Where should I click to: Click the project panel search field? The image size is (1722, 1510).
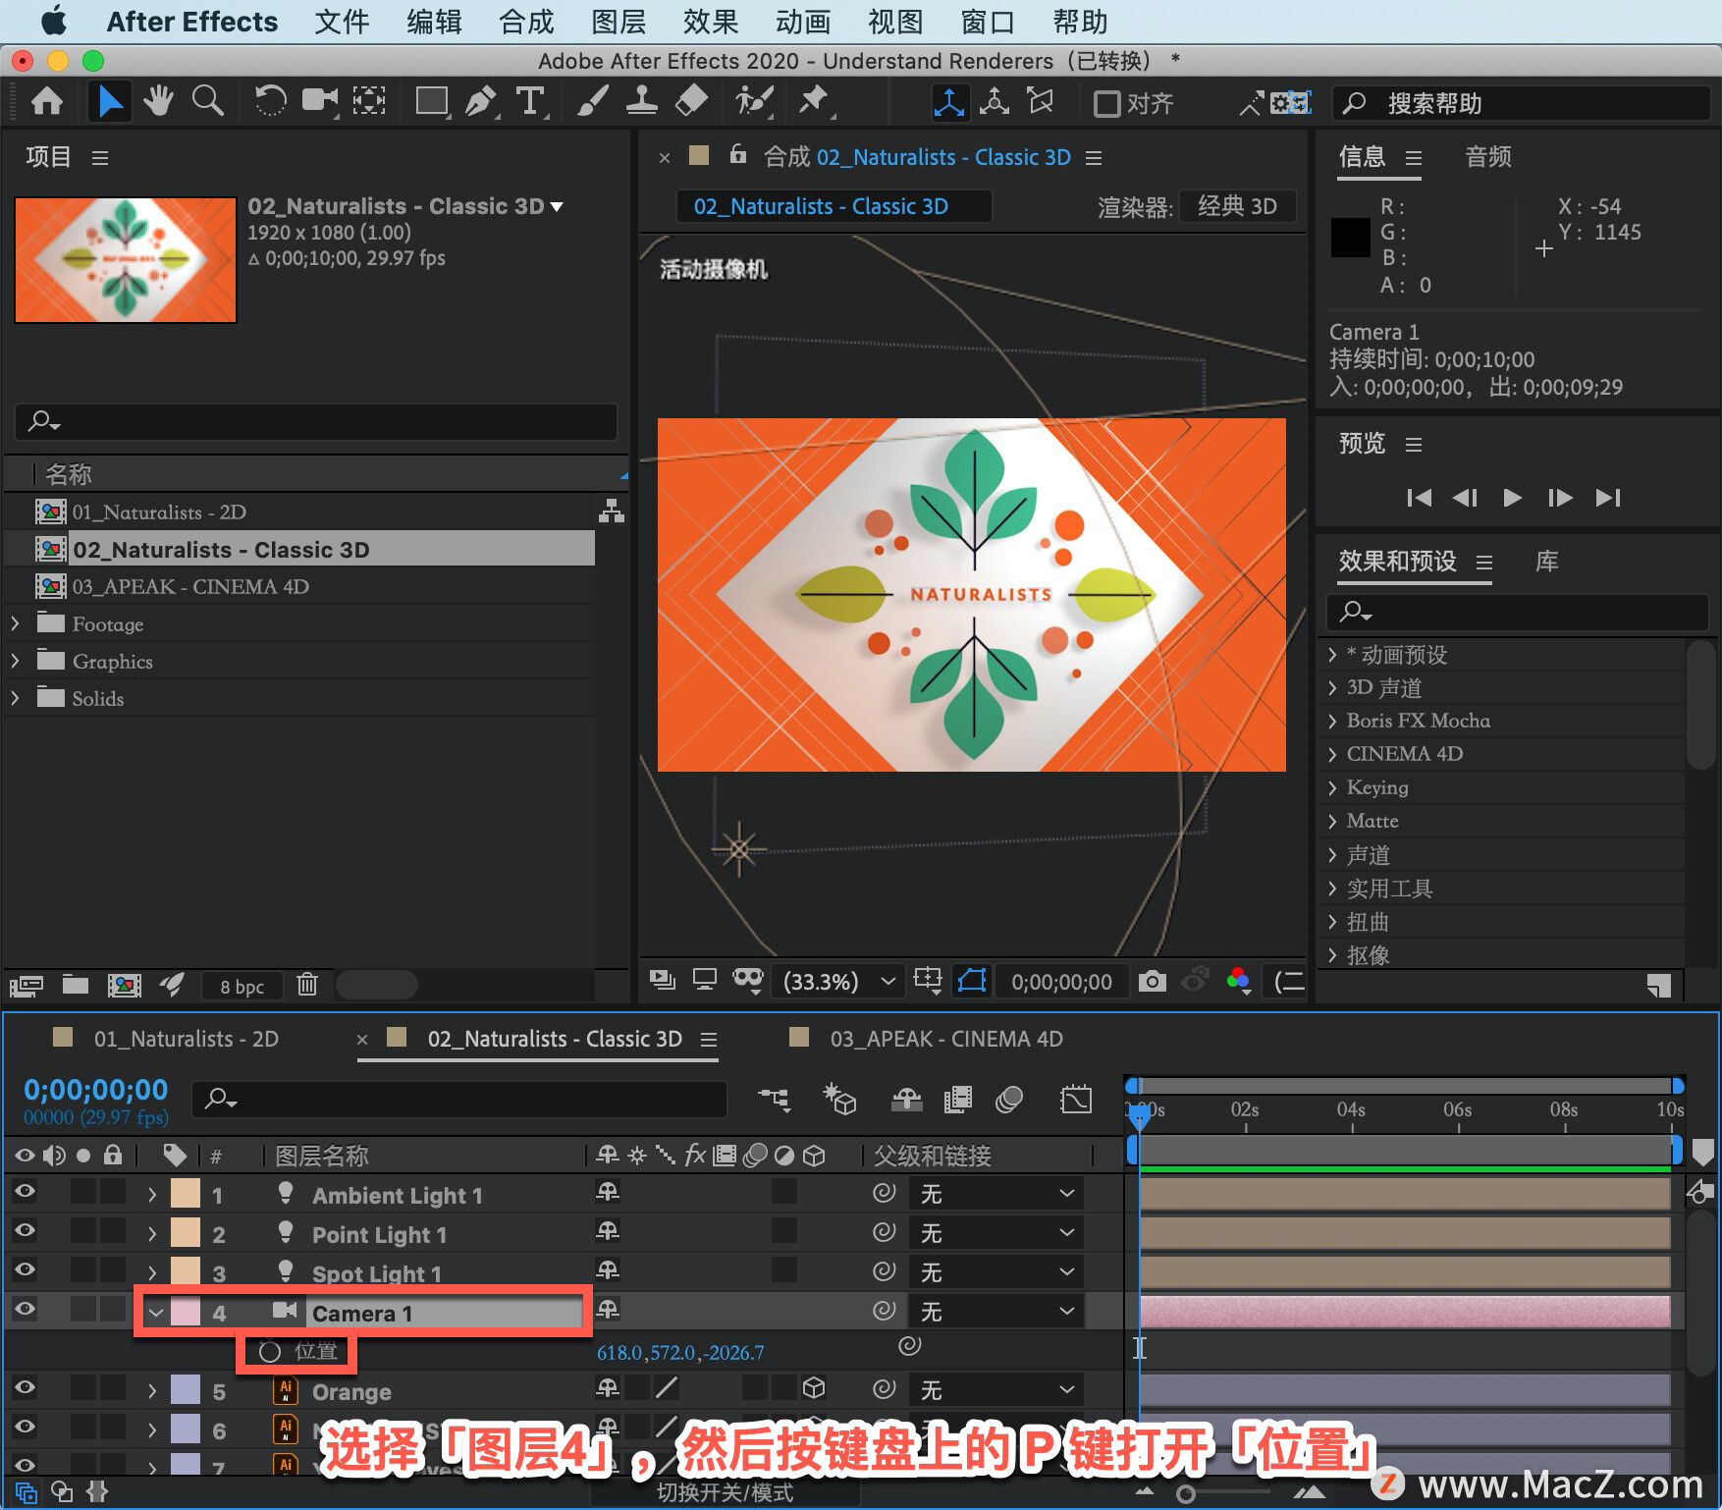point(315,421)
